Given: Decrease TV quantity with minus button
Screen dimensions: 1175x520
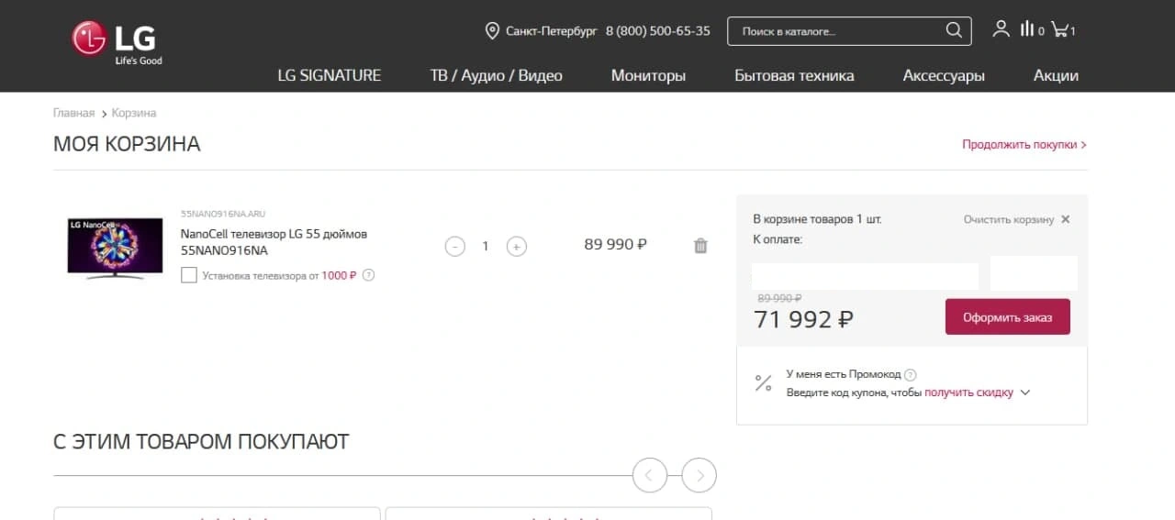Looking at the screenshot, I should click(454, 246).
